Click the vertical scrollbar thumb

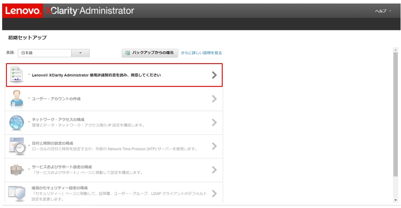pyautogui.click(x=396, y=114)
